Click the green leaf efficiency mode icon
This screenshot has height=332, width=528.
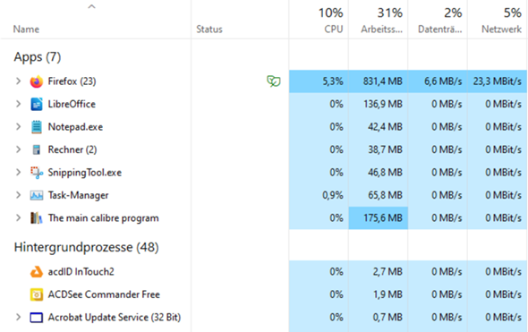click(x=274, y=81)
